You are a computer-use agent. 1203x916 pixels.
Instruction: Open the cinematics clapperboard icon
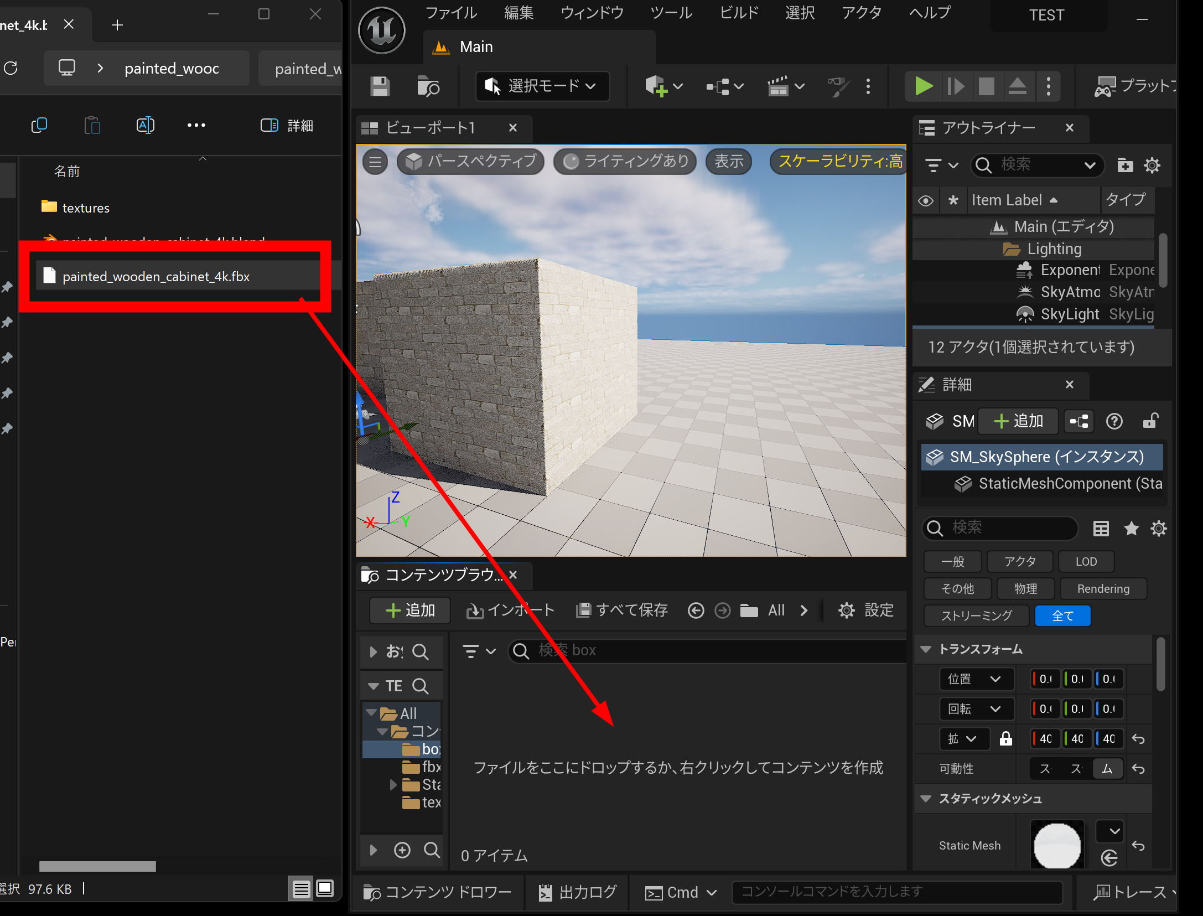pyautogui.click(x=779, y=86)
